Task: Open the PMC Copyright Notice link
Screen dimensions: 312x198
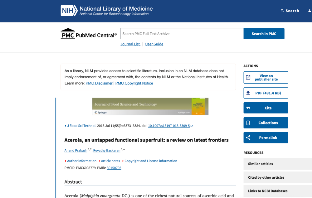Action: (134, 83)
